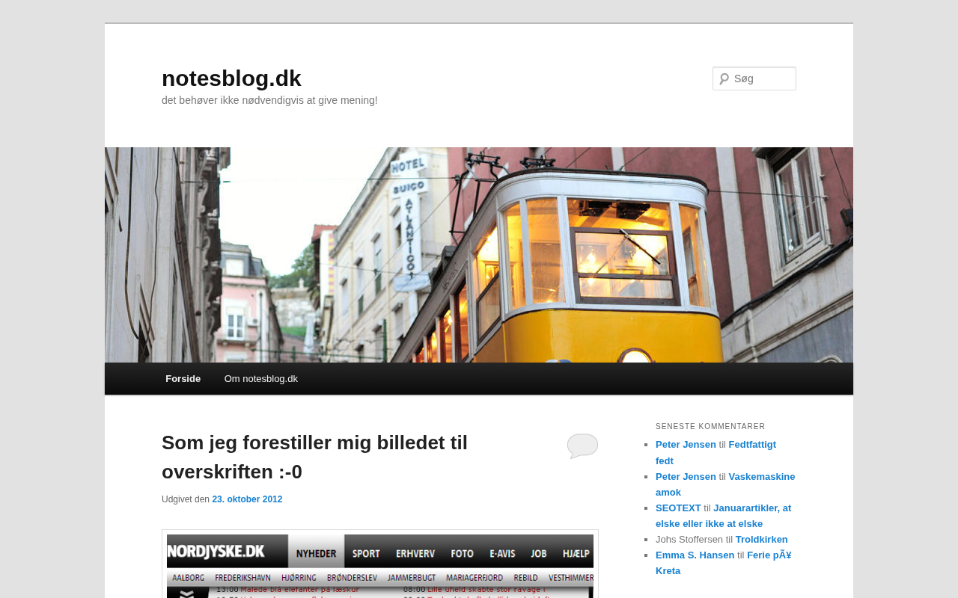Open the Om notesblog.dk menu item

point(260,378)
